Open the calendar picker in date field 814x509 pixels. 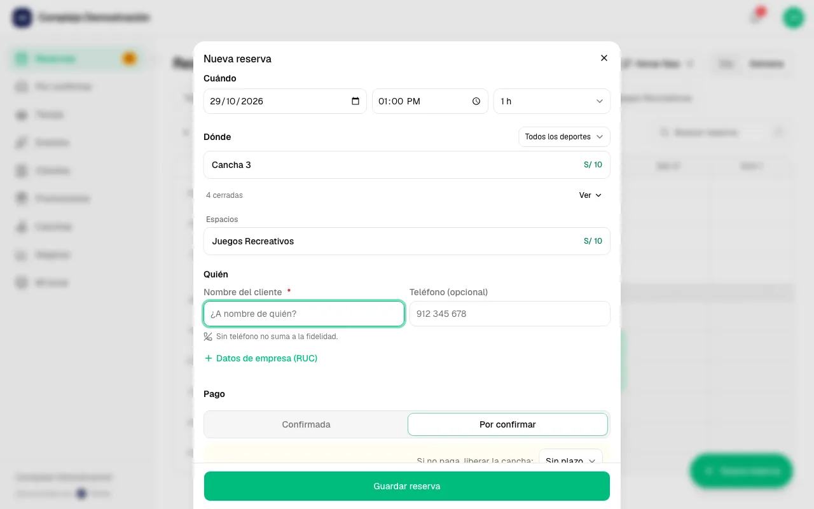[x=355, y=101]
